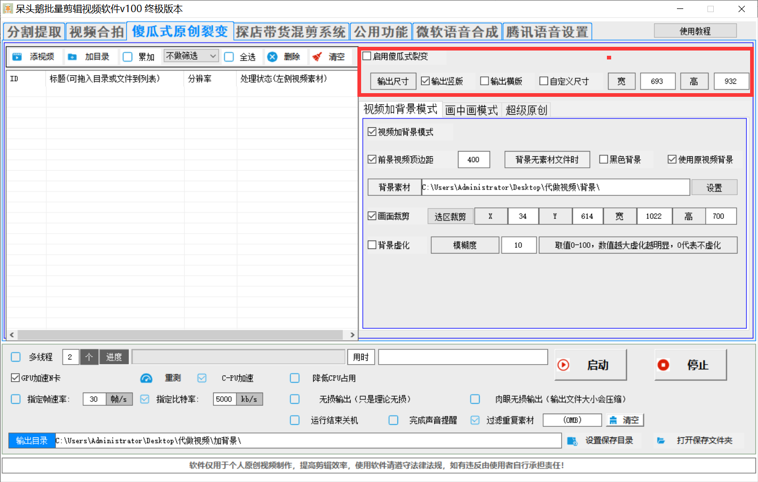Click the thread count field showing 2

(x=71, y=357)
